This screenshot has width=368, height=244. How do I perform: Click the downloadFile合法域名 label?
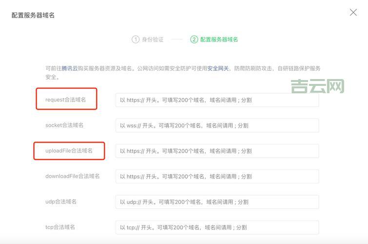[x=73, y=176]
